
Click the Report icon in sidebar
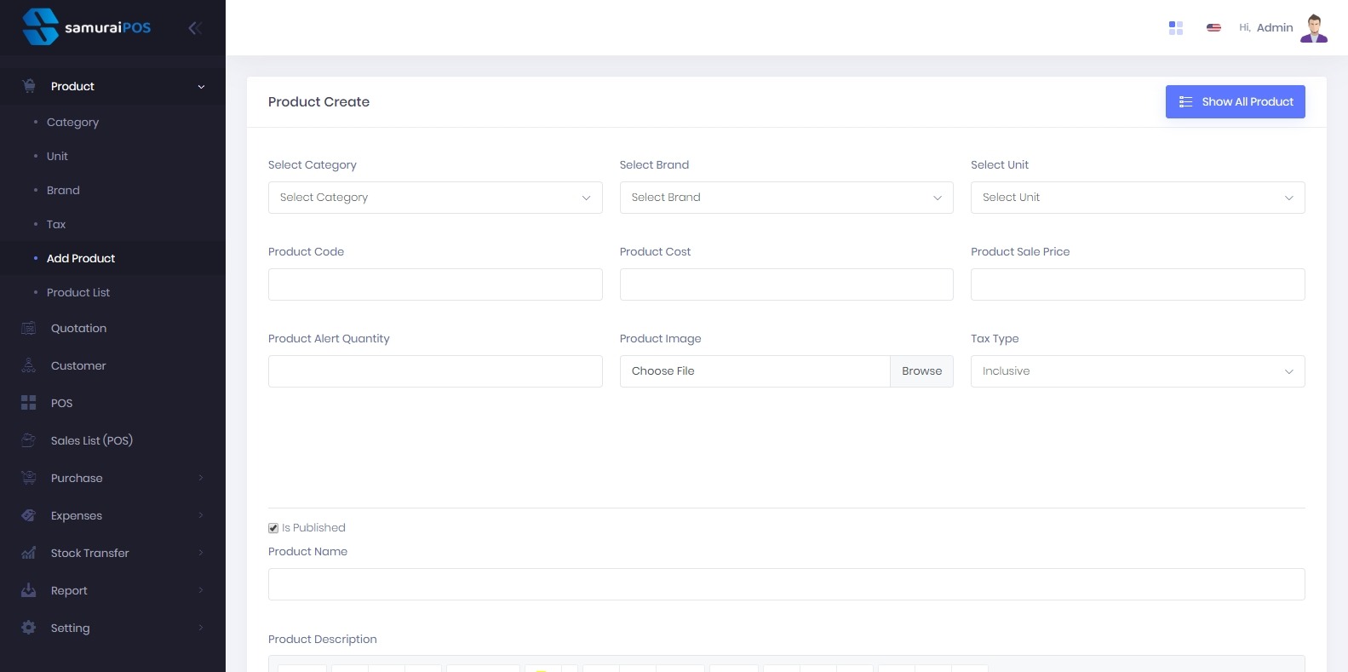pos(29,590)
